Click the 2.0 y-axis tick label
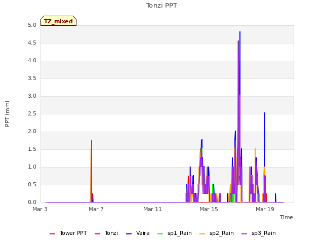The width and height of the screenshot is (324, 243). 32,132
